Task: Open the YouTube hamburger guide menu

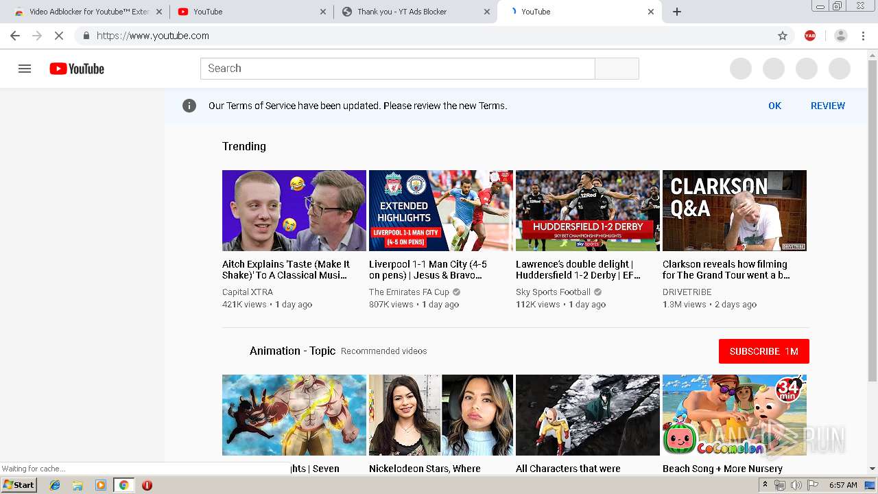Action: 25,69
